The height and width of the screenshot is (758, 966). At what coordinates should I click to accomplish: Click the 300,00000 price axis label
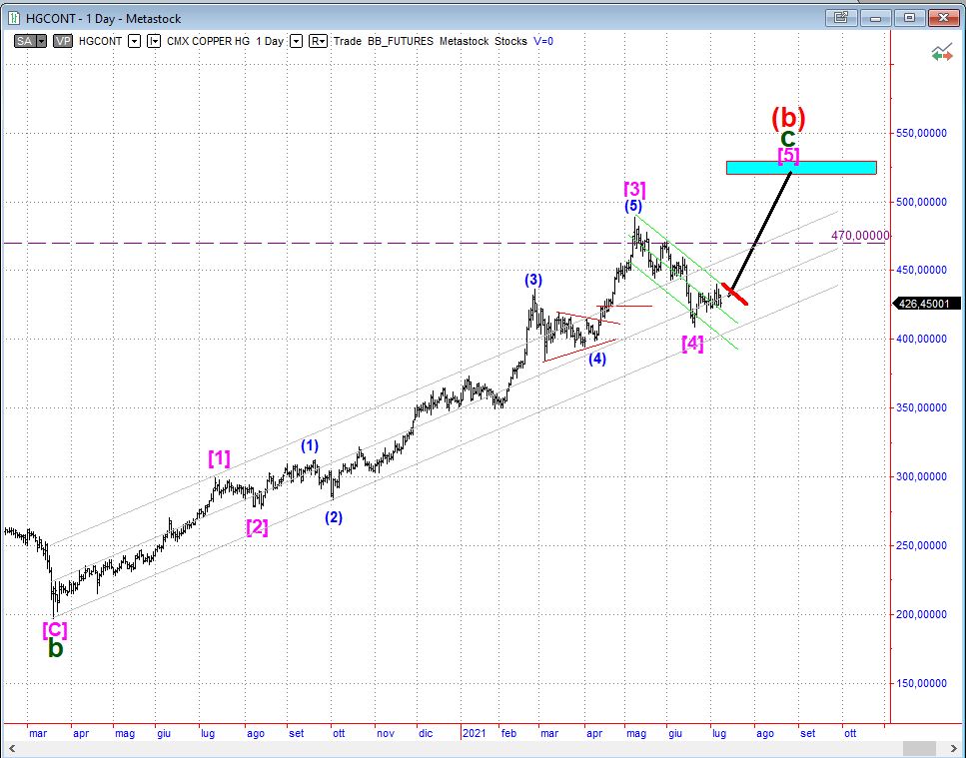coord(920,476)
